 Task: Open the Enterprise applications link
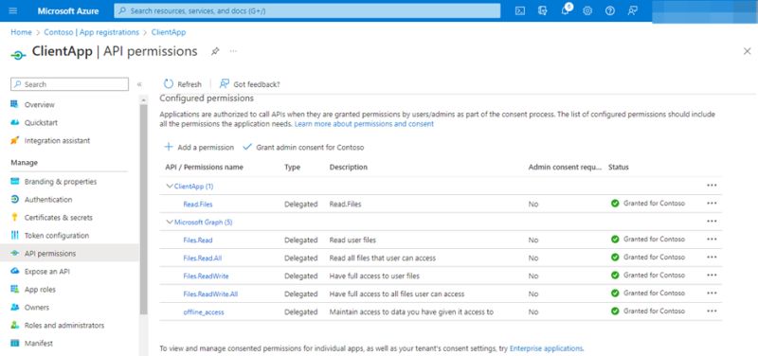click(x=547, y=348)
